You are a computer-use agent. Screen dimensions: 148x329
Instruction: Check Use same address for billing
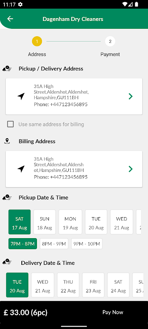[x=10, y=124]
